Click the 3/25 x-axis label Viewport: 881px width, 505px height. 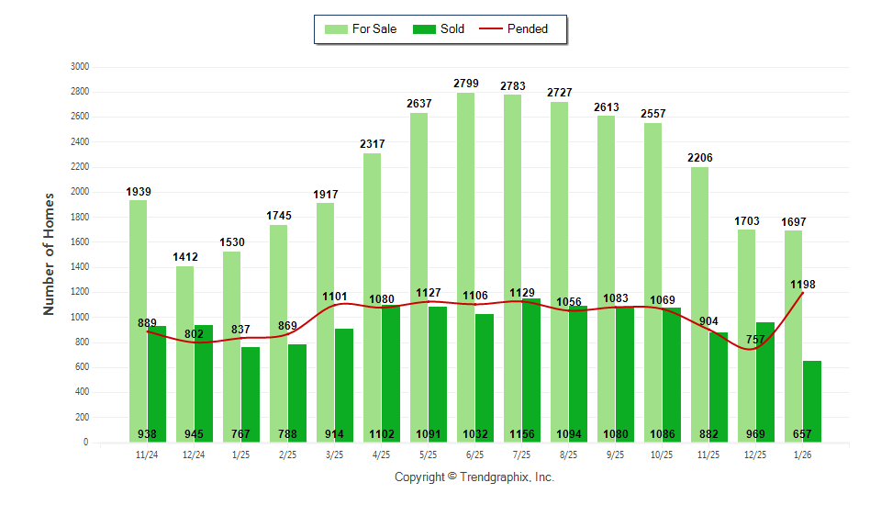click(x=334, y=454)
